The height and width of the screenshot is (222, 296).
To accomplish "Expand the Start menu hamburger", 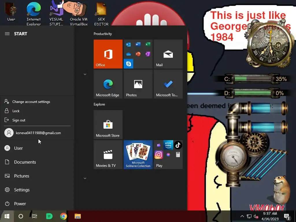I will (7, 34).
